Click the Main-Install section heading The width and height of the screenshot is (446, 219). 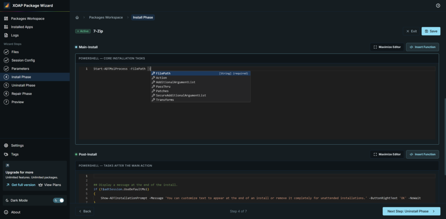(x=88, y=47)
